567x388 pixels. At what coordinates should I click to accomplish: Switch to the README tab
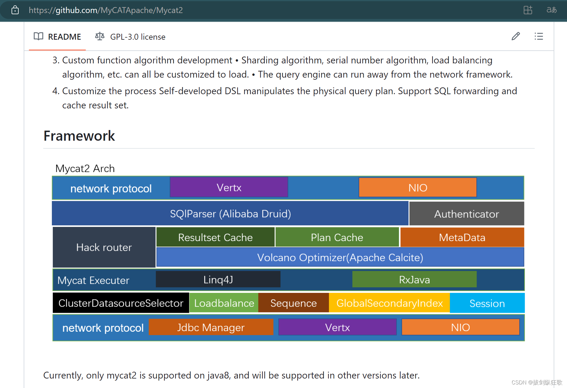pos(57,37)
